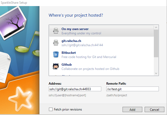Click the Bitbucket bucket icon
Viewport: 167px width, 115px height.
coord(55,55)
